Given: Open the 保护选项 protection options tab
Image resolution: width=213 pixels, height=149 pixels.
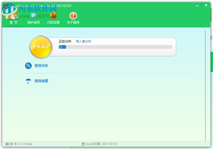Looking at the screenshot, I should pos(33,18).
